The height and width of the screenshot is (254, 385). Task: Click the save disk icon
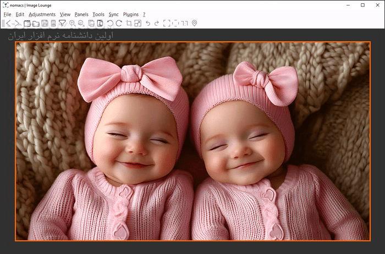(x=45, y=23)
